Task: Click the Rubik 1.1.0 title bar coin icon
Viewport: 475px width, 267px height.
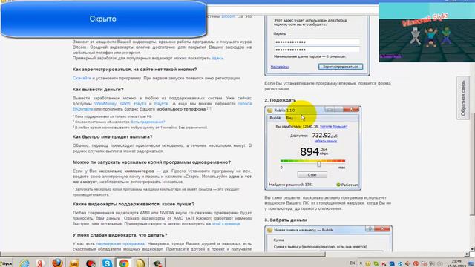Action: [269, 111]
